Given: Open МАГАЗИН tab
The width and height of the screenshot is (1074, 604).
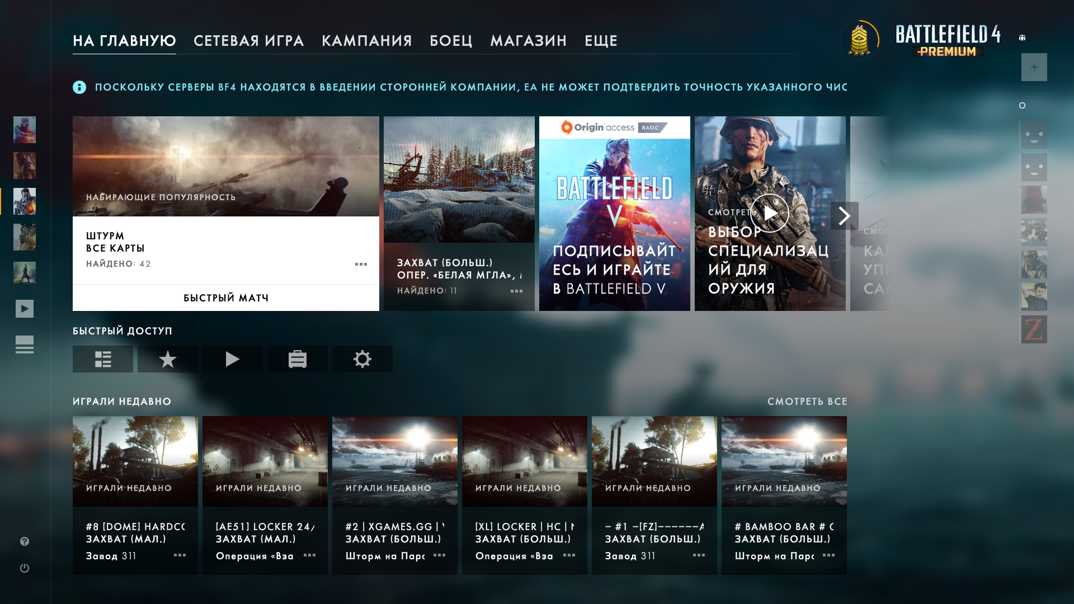Looking at the screenshot, I should pyautogui.click(x=529, y=41).
